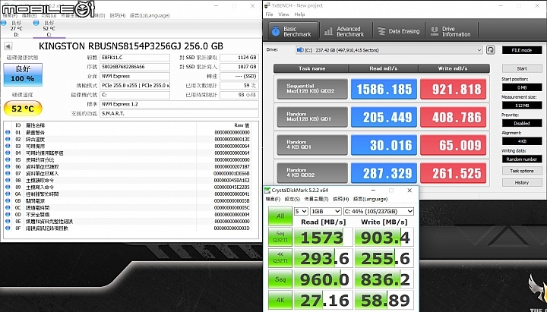Run Sequential Max(128 KB) QD32 task
This screenshot has width=547, height=312.
click(x=312, y=89)
